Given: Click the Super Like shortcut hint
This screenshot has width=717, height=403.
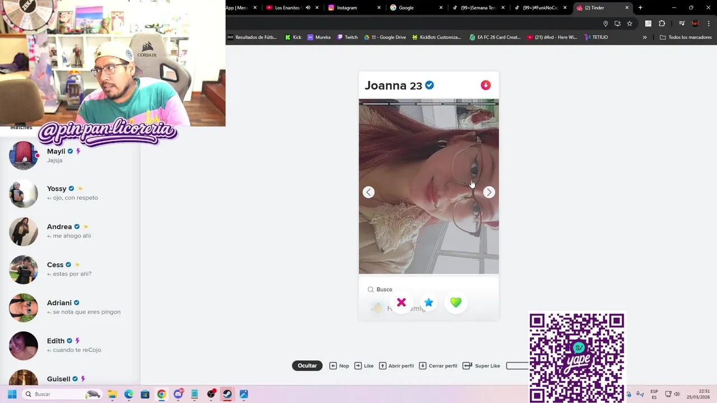Looking at the screenshot, I should click(482, 365).
